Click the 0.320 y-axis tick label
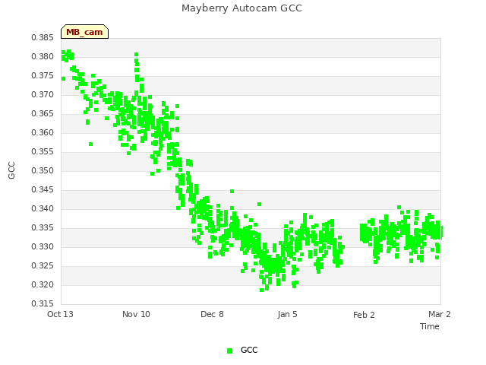The width and height of the screenshot is (486, 365). click(x=43, y=284)
